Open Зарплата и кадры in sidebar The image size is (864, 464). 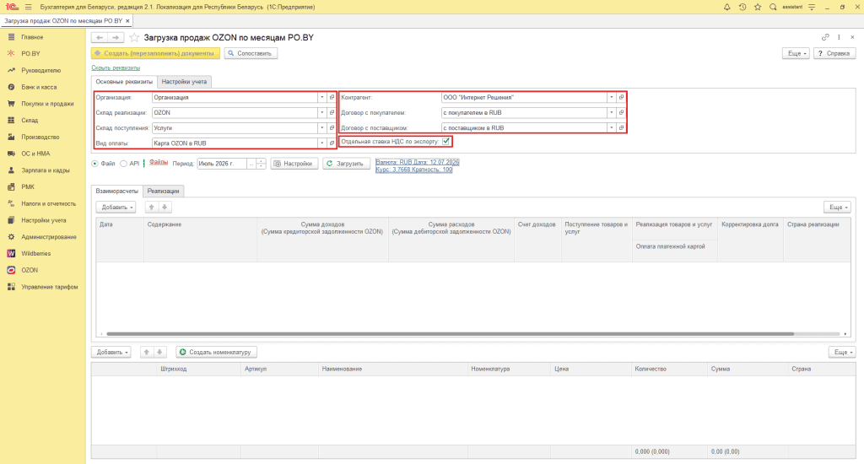tap(46, 170)
